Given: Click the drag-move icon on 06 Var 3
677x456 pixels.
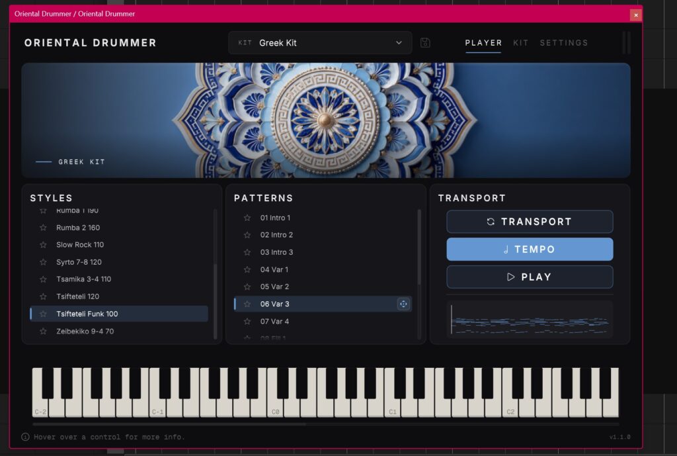Looking at the screenshot, I should pos(403,304).
